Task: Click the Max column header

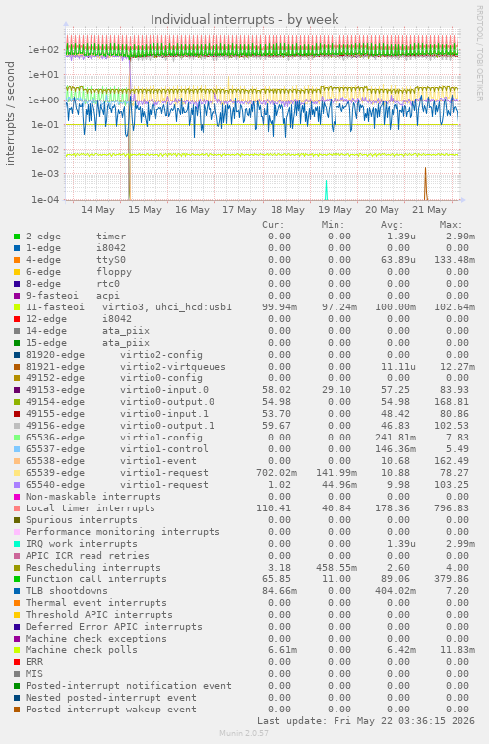Action: click(451, 225)
